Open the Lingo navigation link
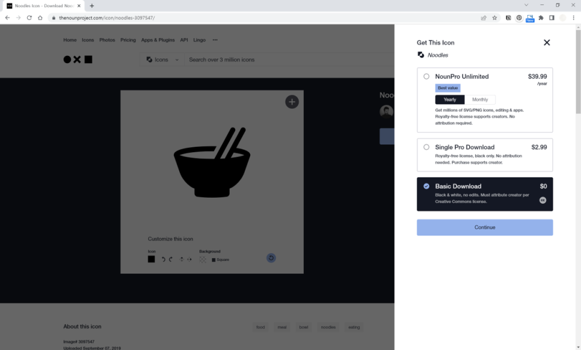 pos(199,40)
